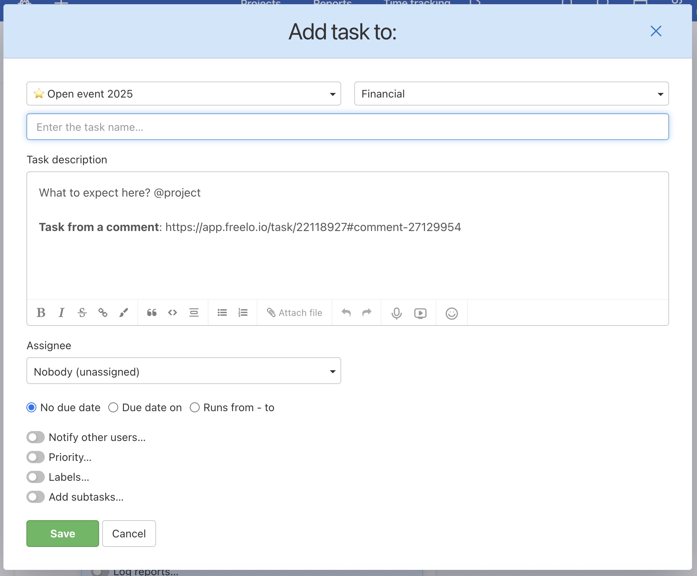Image resolution: width=697 pixels, height=576 pixels.
Task: Click the 'What to expect here? @project' text
Action: click(x=120, y=193)
